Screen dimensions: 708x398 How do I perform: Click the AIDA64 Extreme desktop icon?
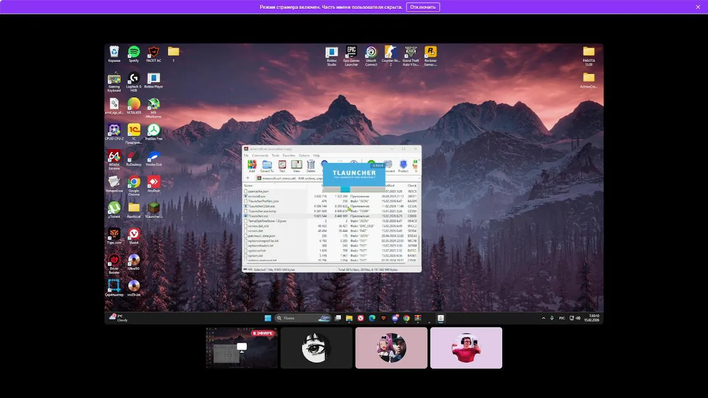(114, 160)
